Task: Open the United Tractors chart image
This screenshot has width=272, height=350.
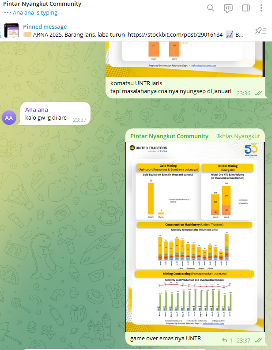Action: [x=195, y=237]
